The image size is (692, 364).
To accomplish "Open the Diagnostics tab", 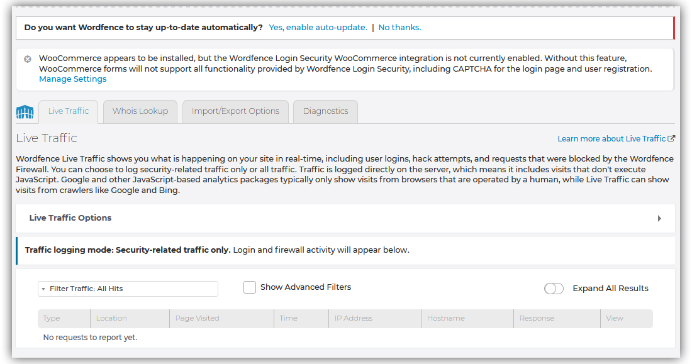I will click(x=325, y=111).
